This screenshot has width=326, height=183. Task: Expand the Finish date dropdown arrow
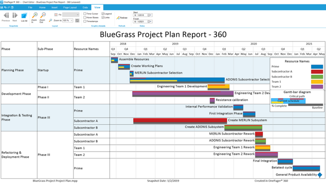(151, 22)
